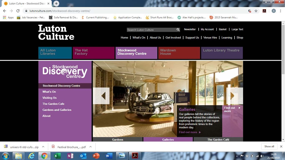Open The Garden Cafe in the sidebar
This screenshot has height=160, width=285.
pyautogui.click(x=53, y=104)
